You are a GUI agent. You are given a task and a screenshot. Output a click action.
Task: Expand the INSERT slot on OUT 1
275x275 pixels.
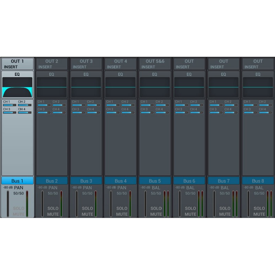click(x=17, y=64)
